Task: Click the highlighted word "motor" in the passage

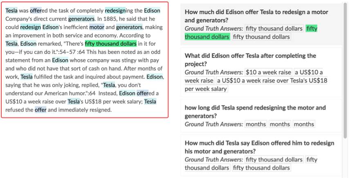Action: tap(96, 27)
